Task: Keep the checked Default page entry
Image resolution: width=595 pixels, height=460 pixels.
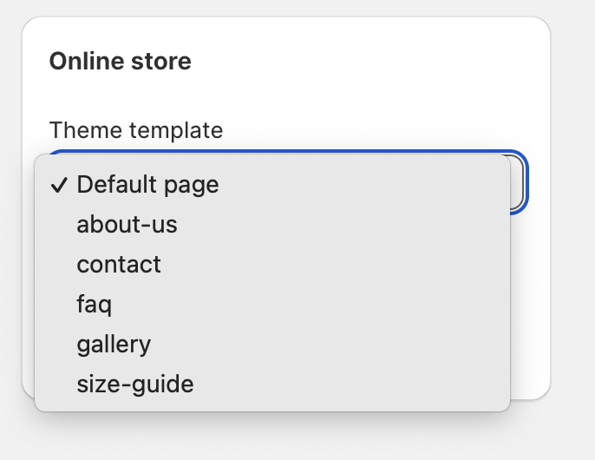Action: coord(147,185)
